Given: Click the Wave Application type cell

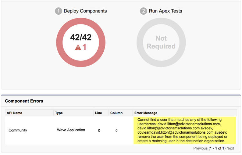Looking at the screenshot, I should pyautogui.click(x=71, y=130).
